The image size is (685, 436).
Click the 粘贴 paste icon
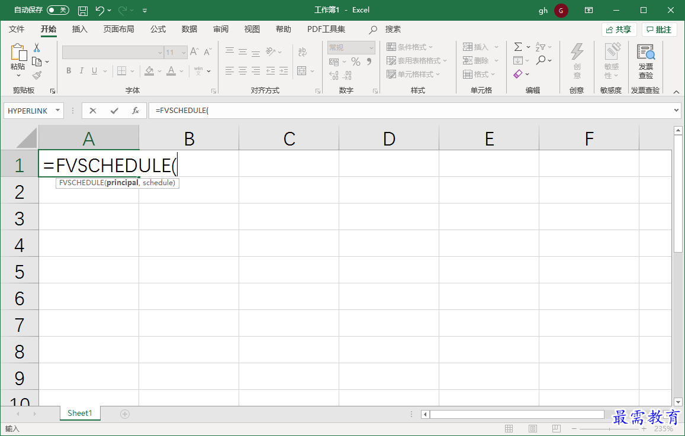click(x=18, y=53)
